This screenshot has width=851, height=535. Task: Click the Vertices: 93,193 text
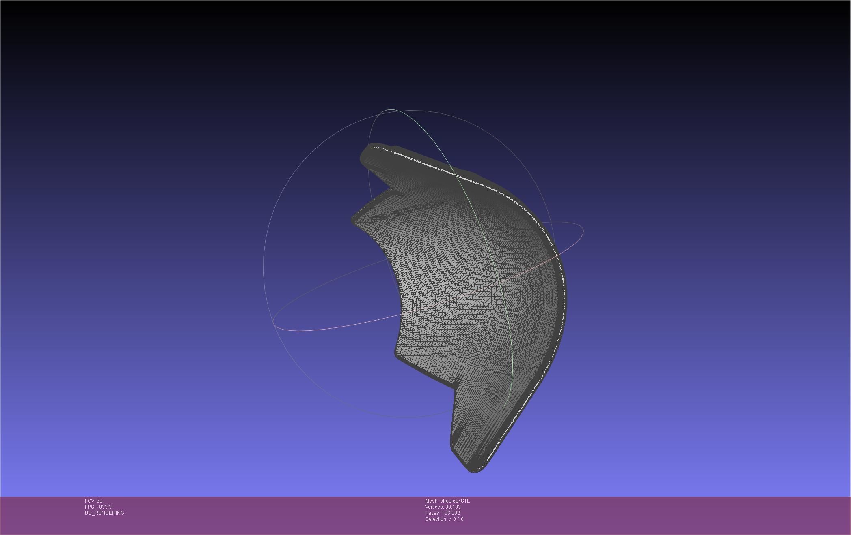443,507
